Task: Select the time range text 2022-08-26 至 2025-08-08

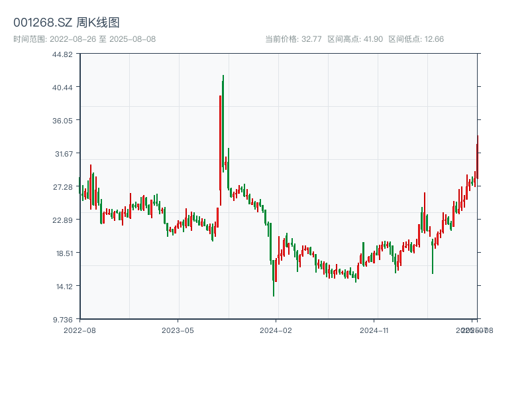Action: [x=103, y=39]
